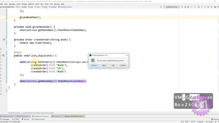The width and height of the screenshot is (219, 123).
Task: Click the odde package breadcrumb
Action: coord(44,7)
